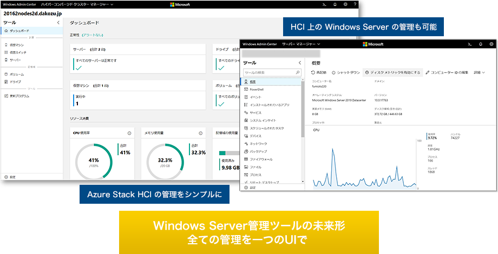This screenshot has height=254, width=498.
Task: Click シャットダウン button
Action: (346, 72)
